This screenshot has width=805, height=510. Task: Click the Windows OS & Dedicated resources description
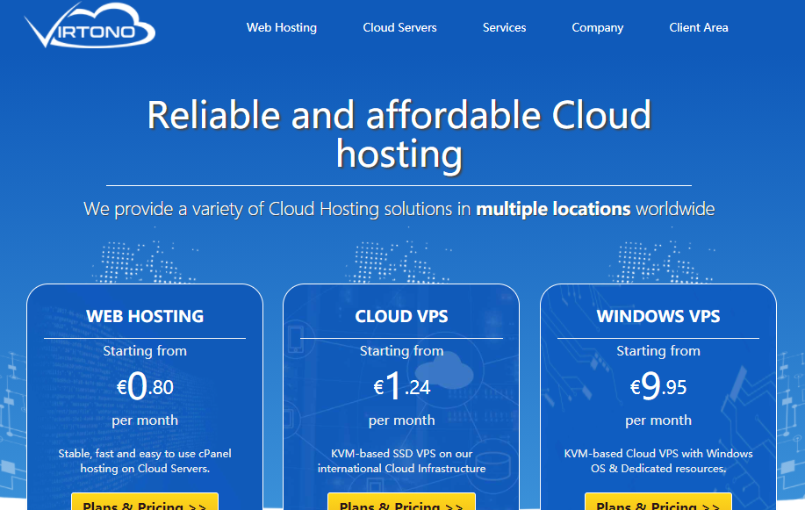(658, 461)
